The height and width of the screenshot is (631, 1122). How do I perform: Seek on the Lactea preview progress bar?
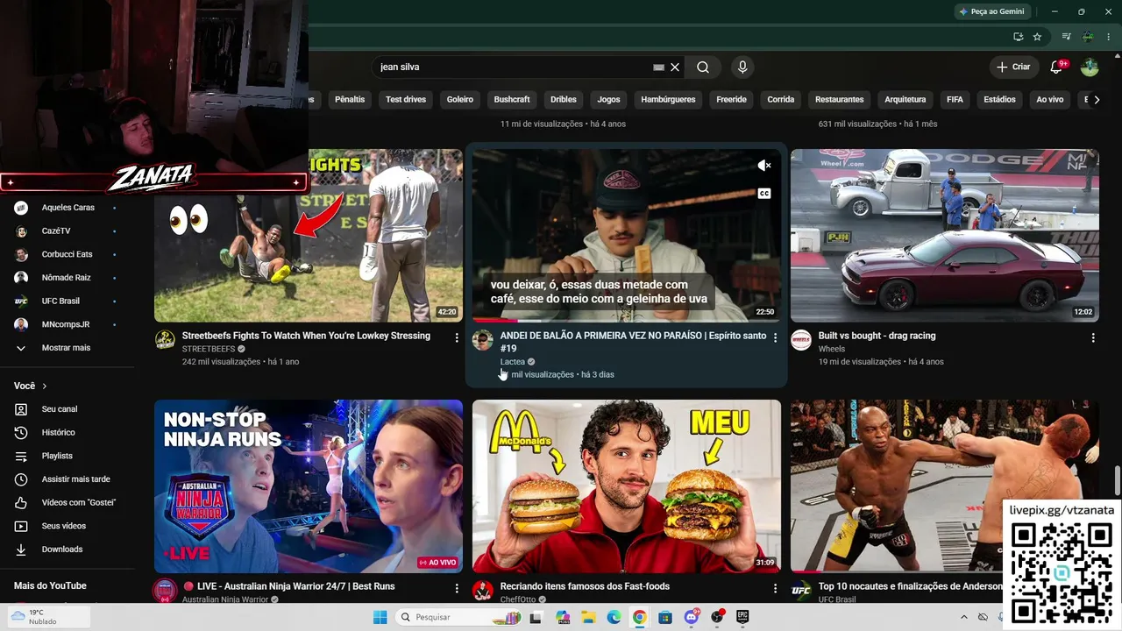pos(627,321)
